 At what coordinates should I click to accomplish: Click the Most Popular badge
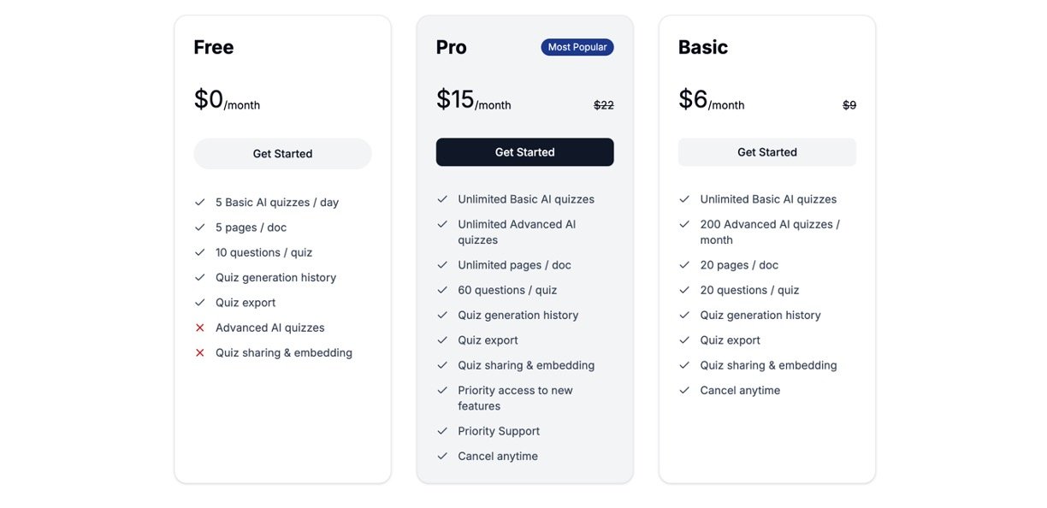coord(577,47)
